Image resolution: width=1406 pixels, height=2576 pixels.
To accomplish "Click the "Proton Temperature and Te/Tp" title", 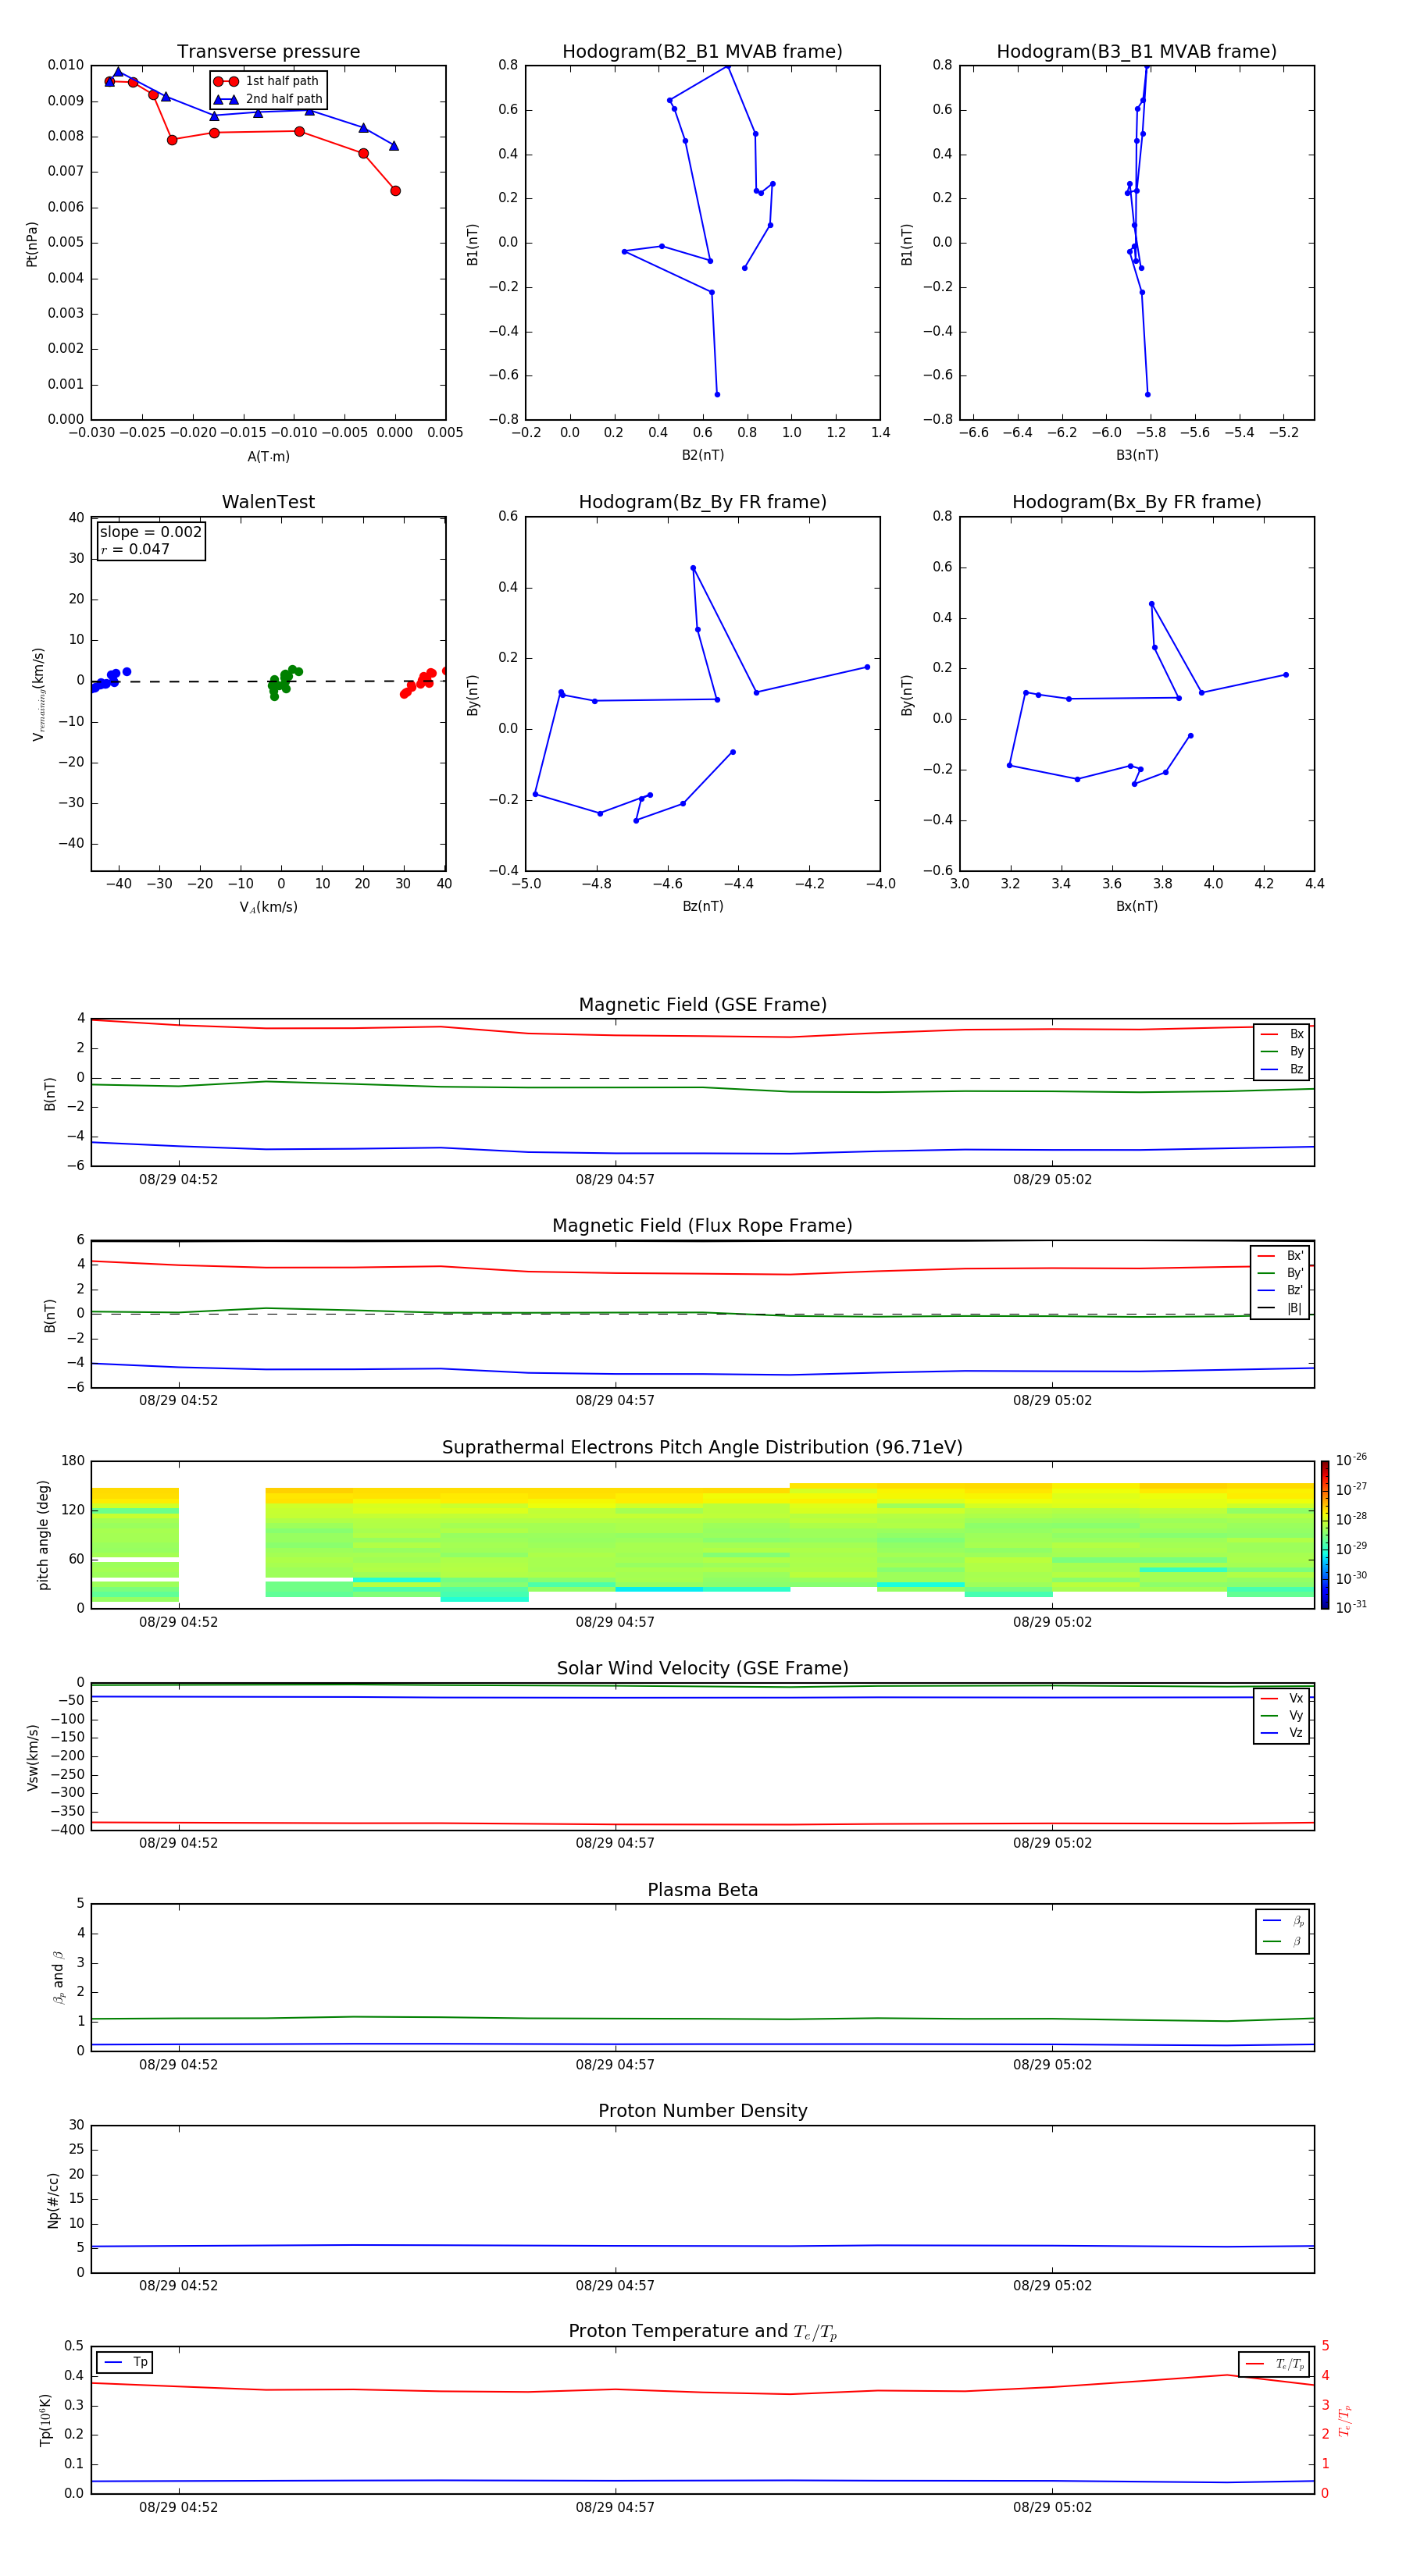I will [702, 2332].
